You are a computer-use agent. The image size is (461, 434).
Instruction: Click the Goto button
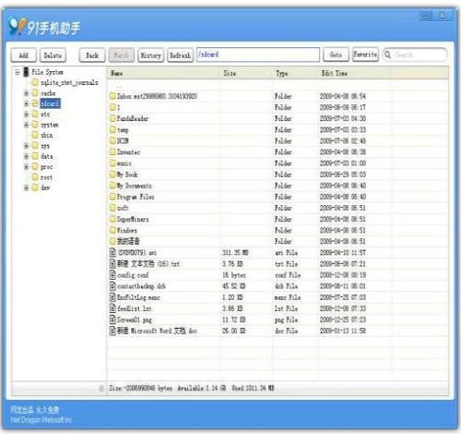(336, 54)
